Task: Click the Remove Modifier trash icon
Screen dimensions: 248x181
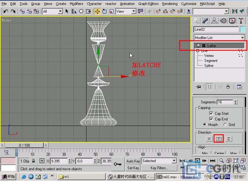Action: tap(228, 87)
